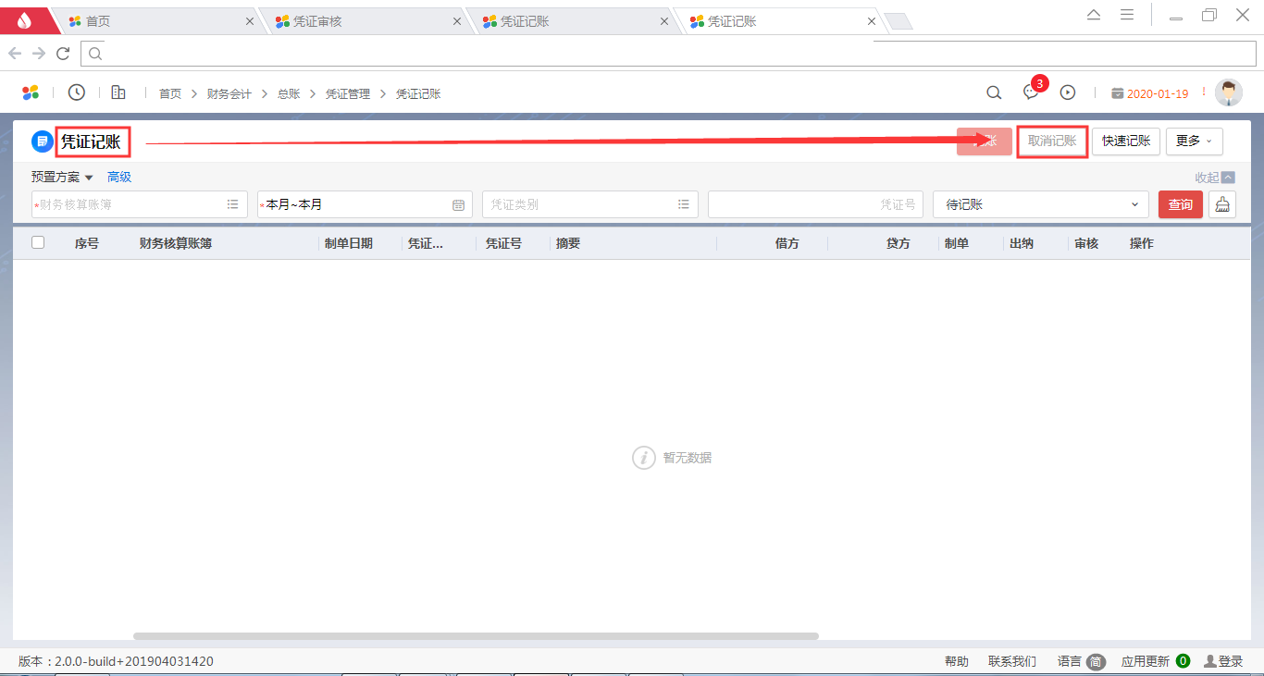Image resolution: width=1264 pixels, height=676 pixels.
Task: Click the 高级 advanced filter link
Action: pyautogui.click(x=119, y=178)
